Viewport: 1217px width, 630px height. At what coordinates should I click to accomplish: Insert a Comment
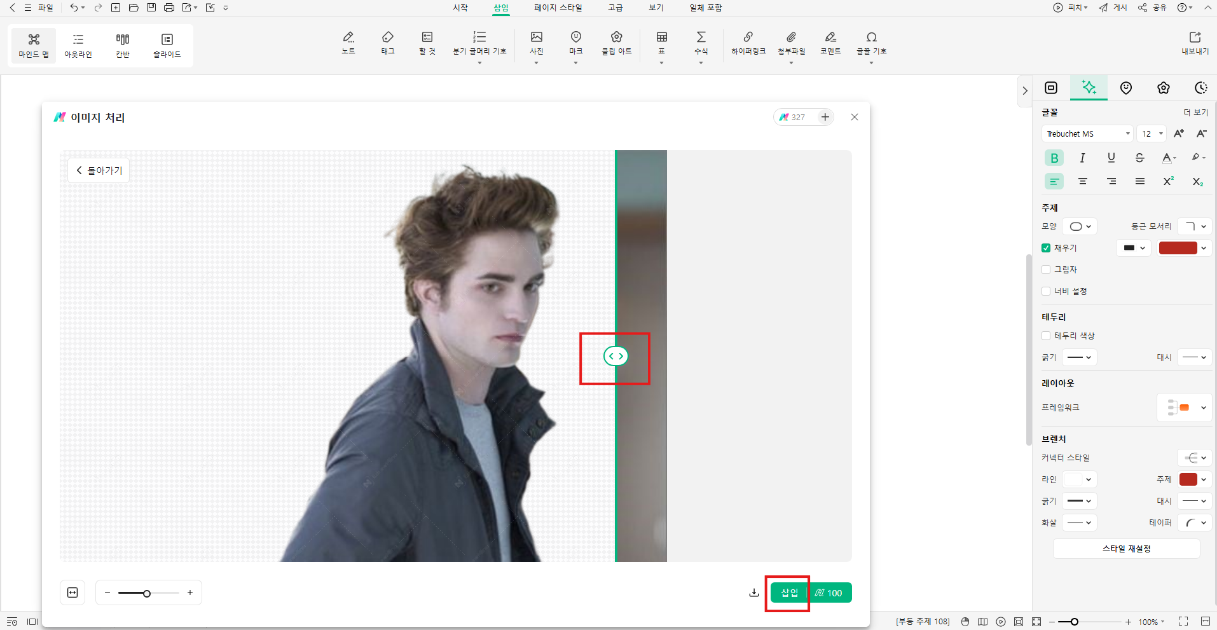[830, 43]
